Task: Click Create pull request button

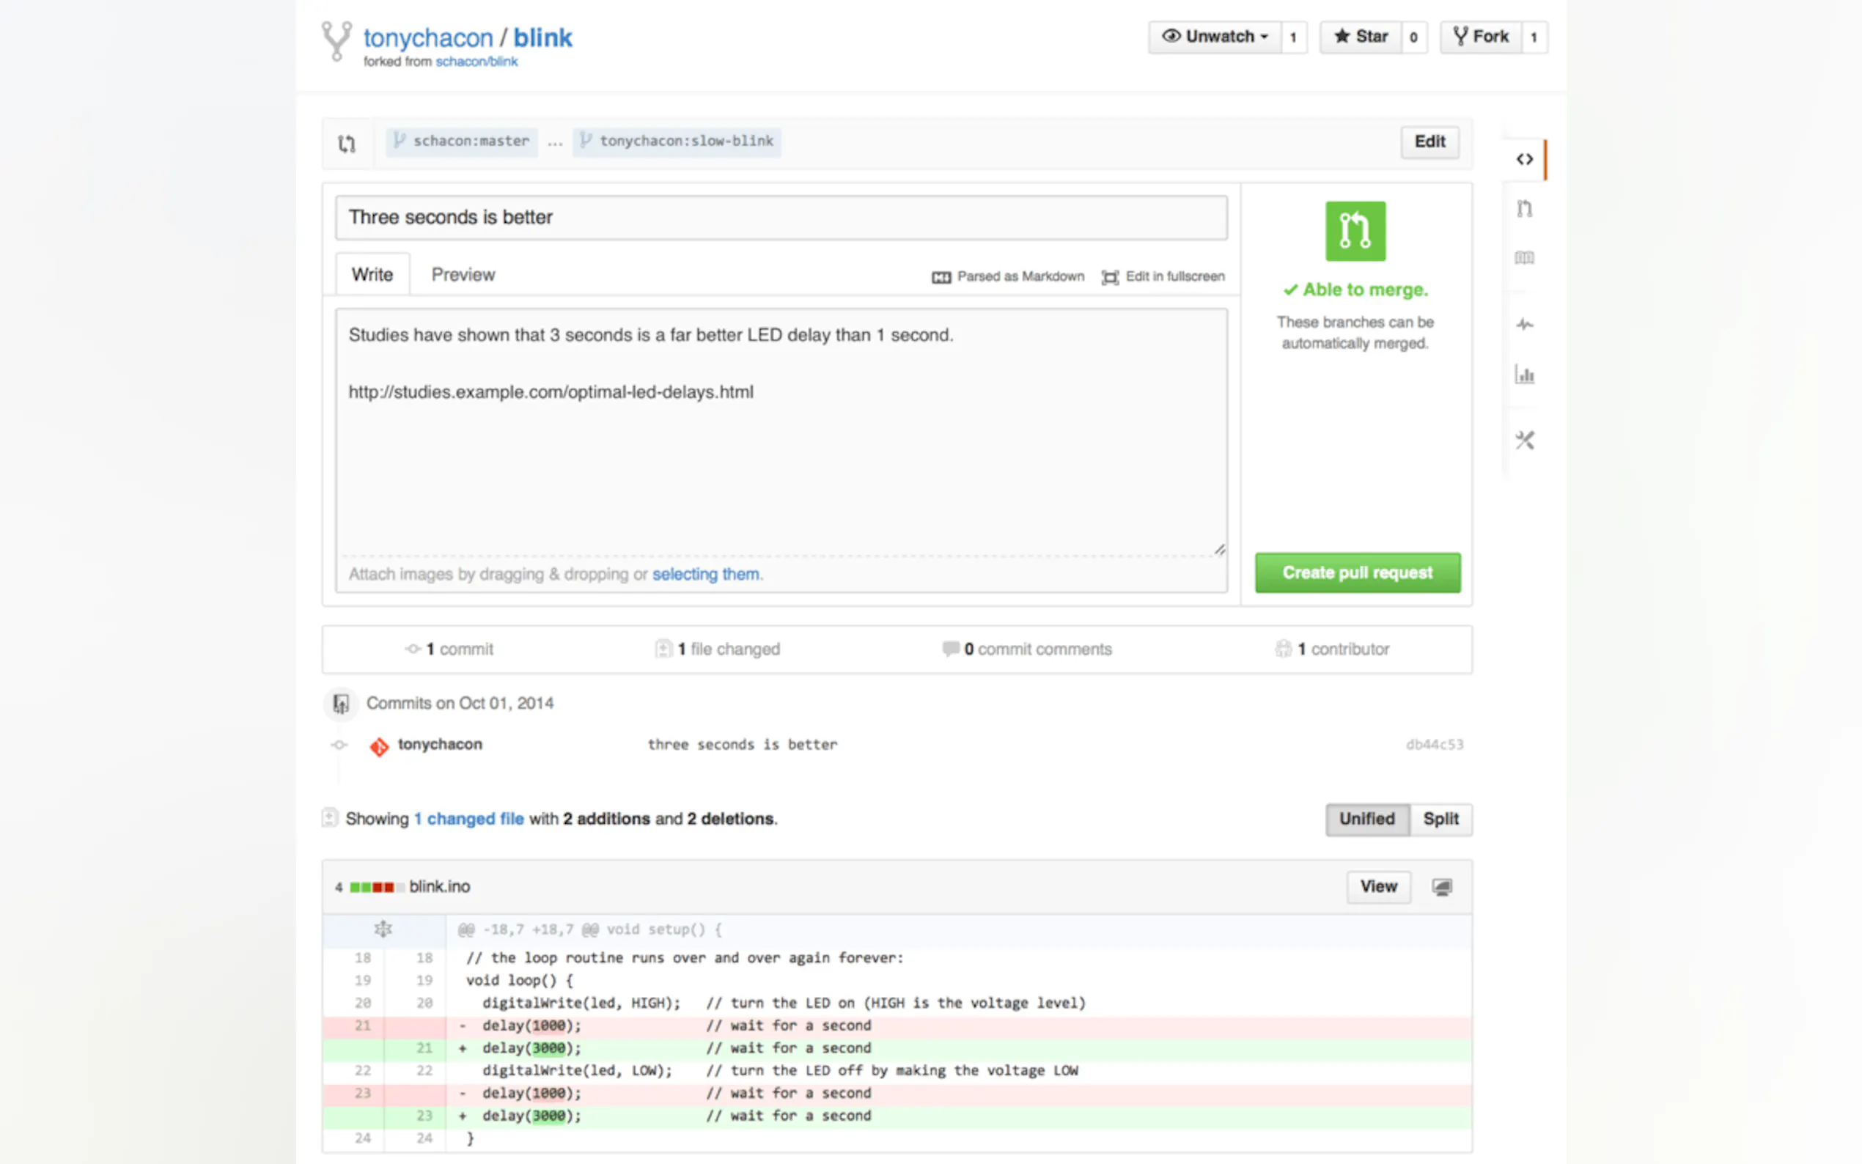Action: click(1357, 572)
